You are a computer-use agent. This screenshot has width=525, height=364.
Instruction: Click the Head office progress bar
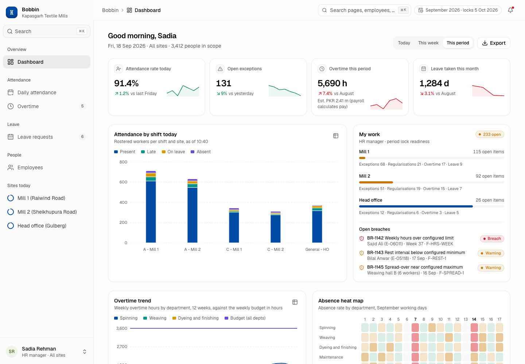(432, 206)
